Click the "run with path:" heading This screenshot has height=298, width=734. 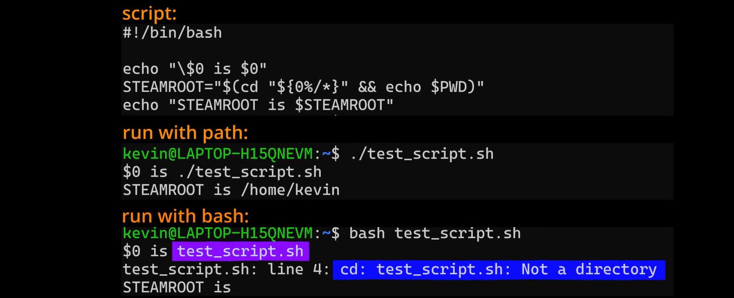pos(185,133)
